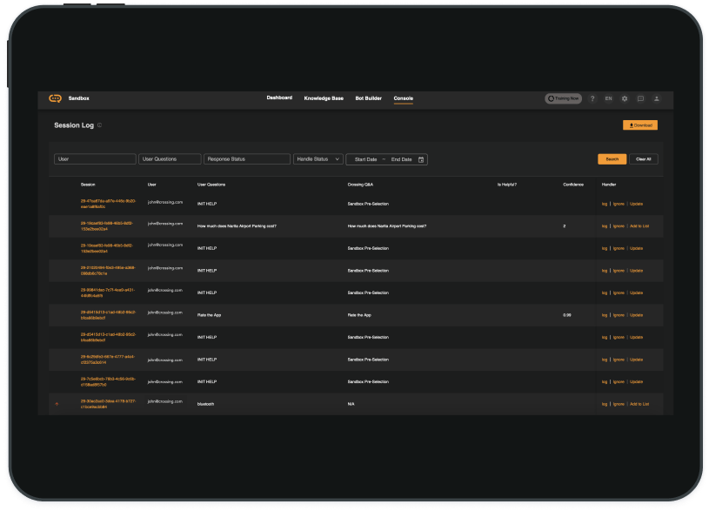
Task: Click the info icon beside Session Log
Action: click(x=99, y=125)
